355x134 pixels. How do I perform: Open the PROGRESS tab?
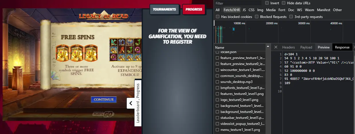click(194, 9)
